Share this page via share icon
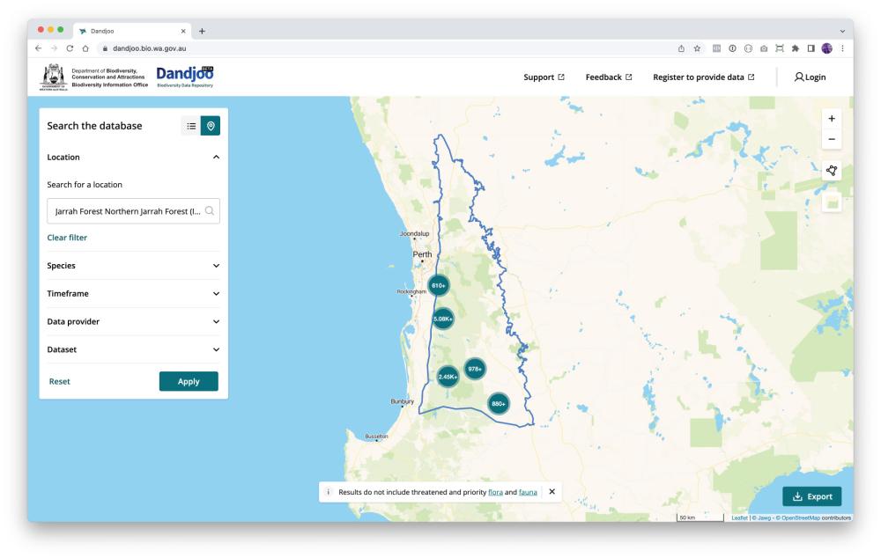Viewport: 881px width, 558px height. pyautogui.click(x=681, y=48)
